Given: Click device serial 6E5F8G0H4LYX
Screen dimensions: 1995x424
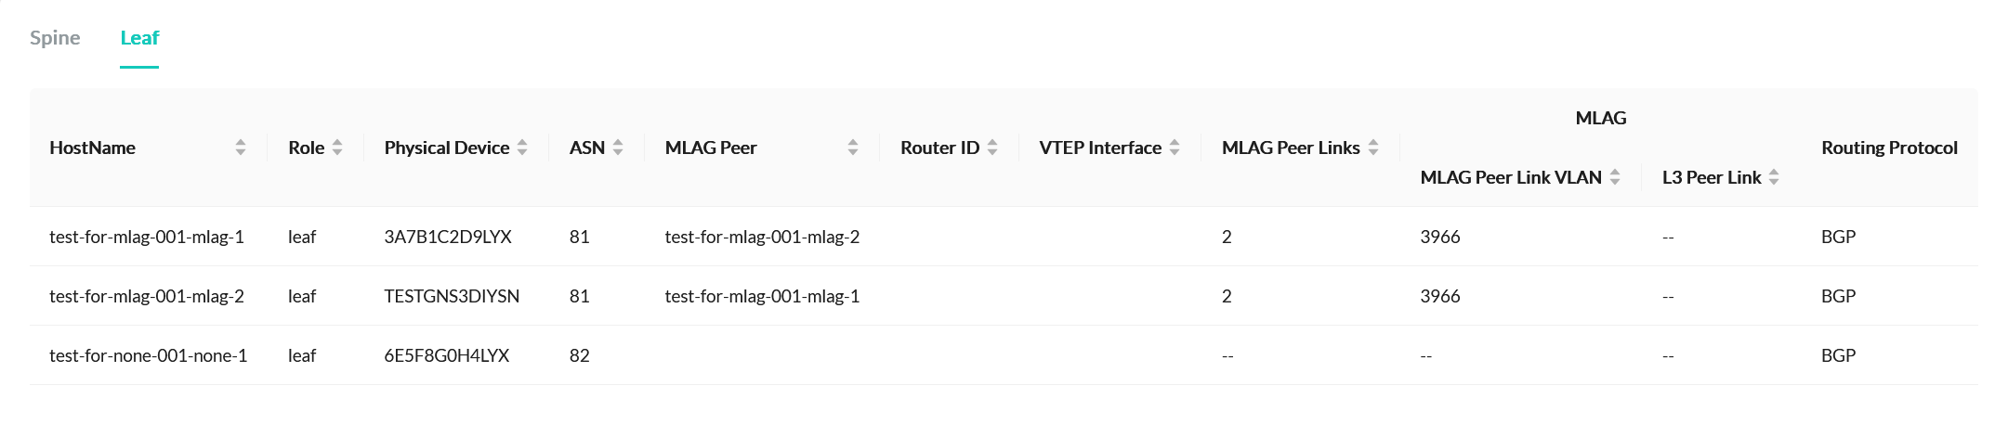Looking at the screenshot, I should click(447, 355).
